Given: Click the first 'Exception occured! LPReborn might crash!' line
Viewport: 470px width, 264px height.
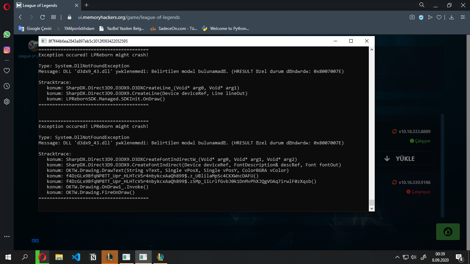Looking at the screenshot, I should pyautogui.click(x=94, y=55).
